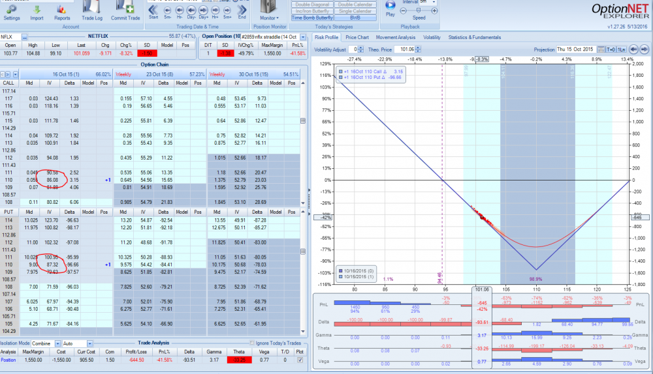Click the 16 Oct 15 expiration header
This screenshot has height=374, width=653.
click(66, 74)
